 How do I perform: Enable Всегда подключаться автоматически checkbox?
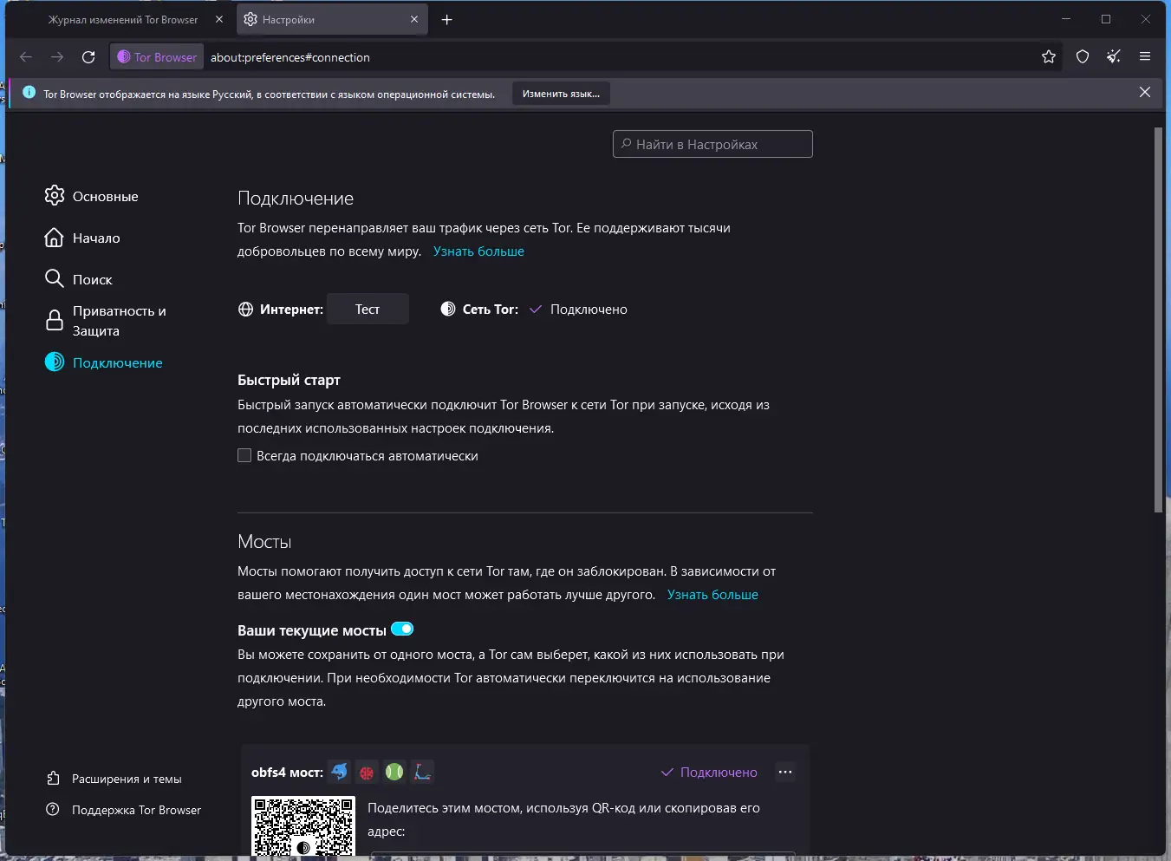244,455
